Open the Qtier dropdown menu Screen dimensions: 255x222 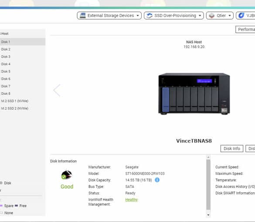pos(220,15)
